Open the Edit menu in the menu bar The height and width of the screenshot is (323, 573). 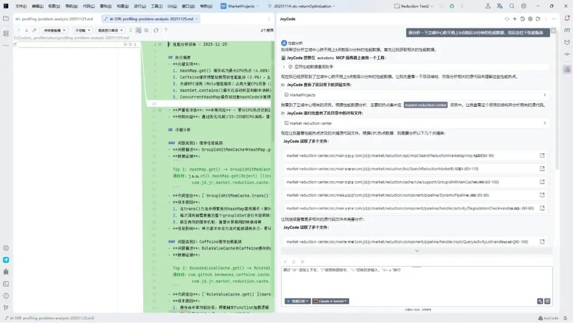point(37,6)
